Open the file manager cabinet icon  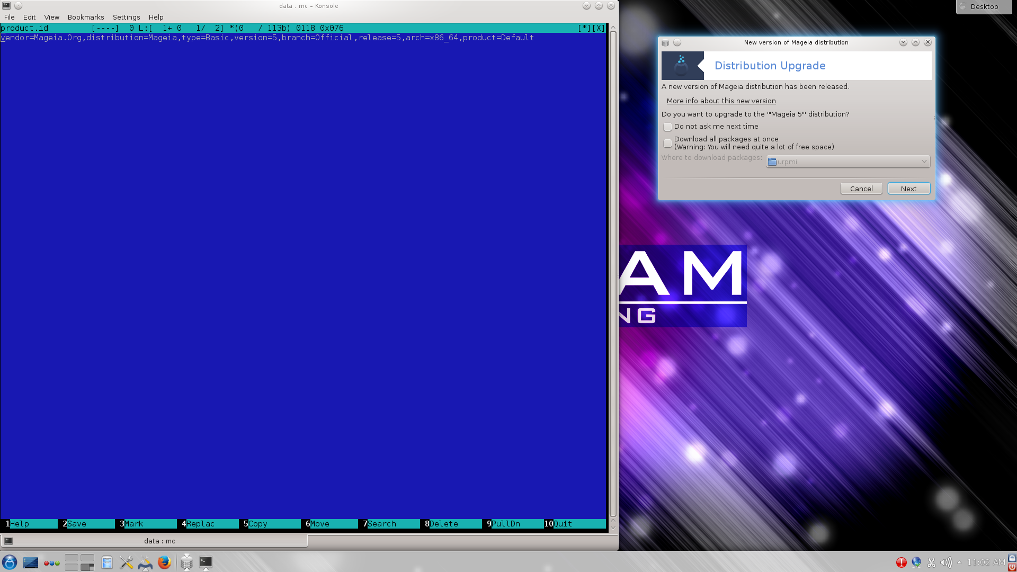pos(107,562)
